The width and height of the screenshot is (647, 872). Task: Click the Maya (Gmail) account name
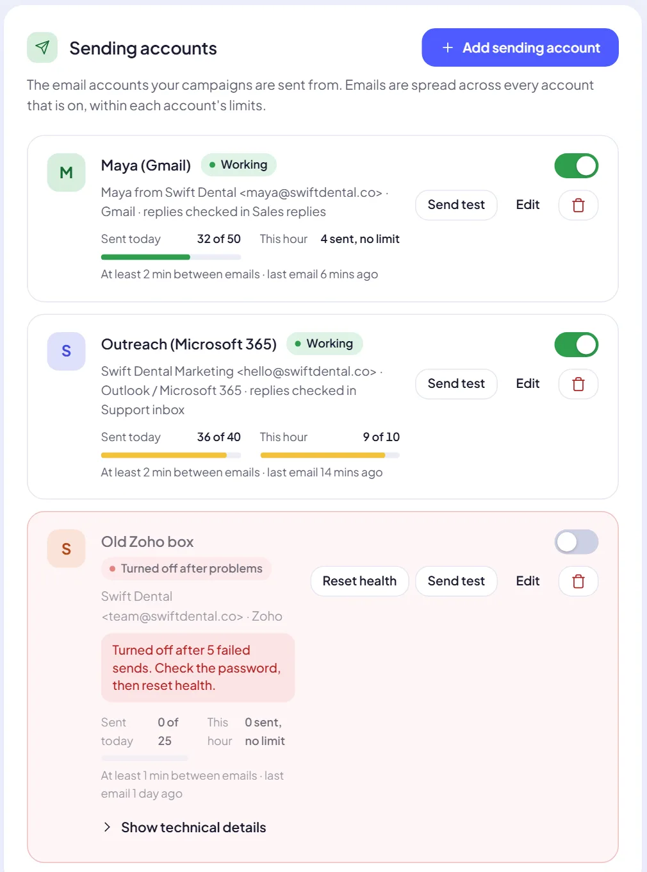[x=146, y=165]
